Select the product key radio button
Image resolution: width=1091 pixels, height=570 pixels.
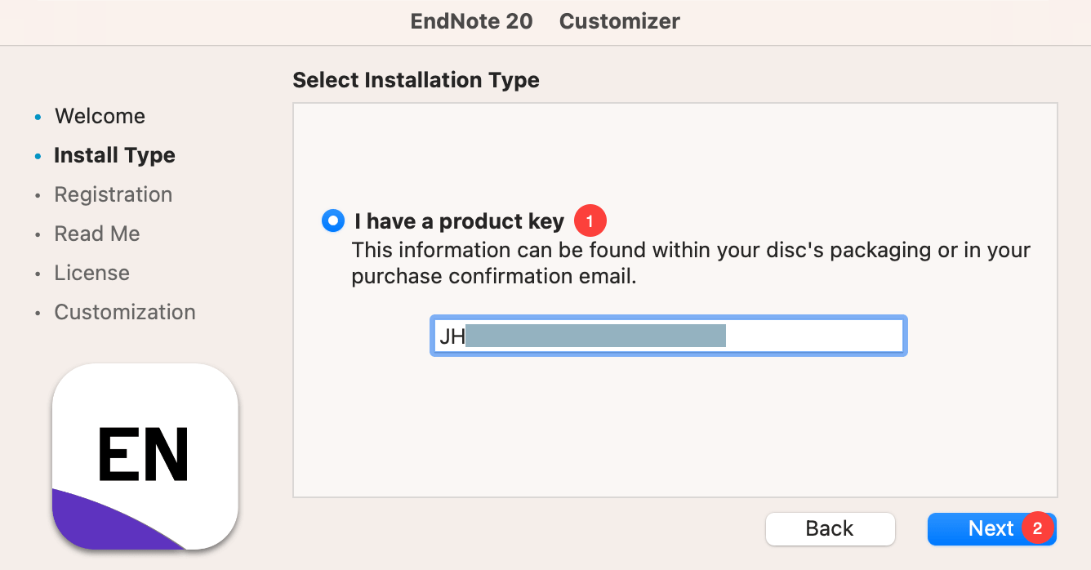click(x=333, y=220)
